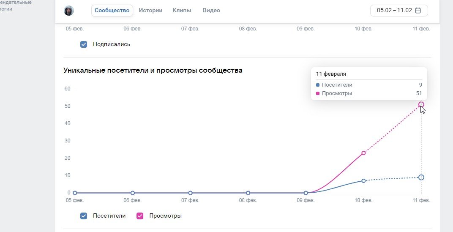The height and width of the screenshot is (232, 453).
Task: Toggle the Посетители series checkbox
Action: click(x=84, y=216)
